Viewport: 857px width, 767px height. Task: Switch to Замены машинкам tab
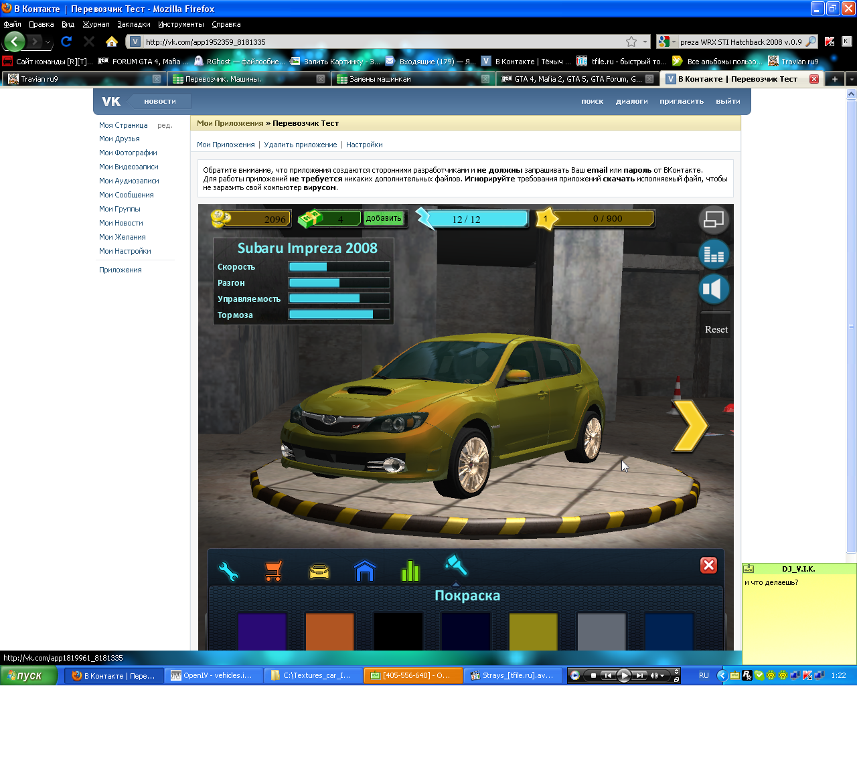412,79
